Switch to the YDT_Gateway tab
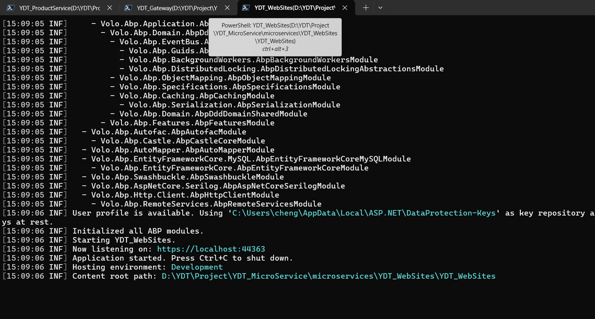 click(x=177, y=8)
